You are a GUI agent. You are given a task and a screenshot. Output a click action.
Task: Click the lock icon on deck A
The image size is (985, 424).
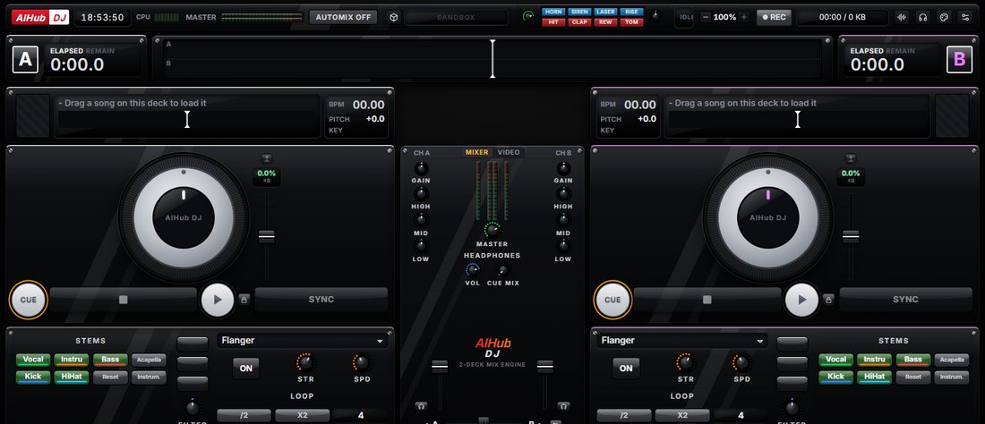pos(244,299)
